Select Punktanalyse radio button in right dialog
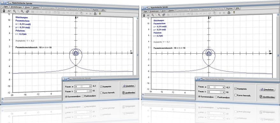Screen dimensions: 280x123 [x=216, y=97]
